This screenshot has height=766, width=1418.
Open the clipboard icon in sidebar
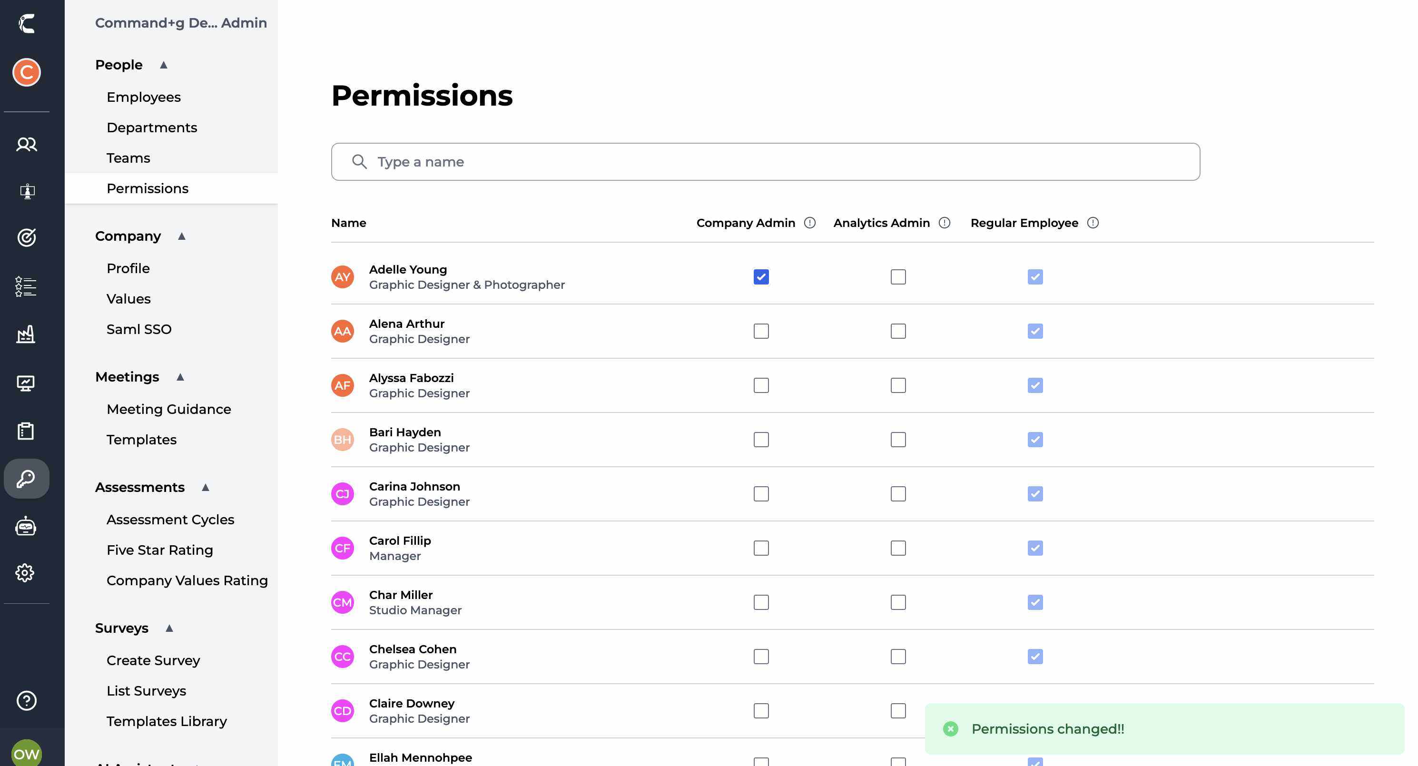tap(26, 431)
